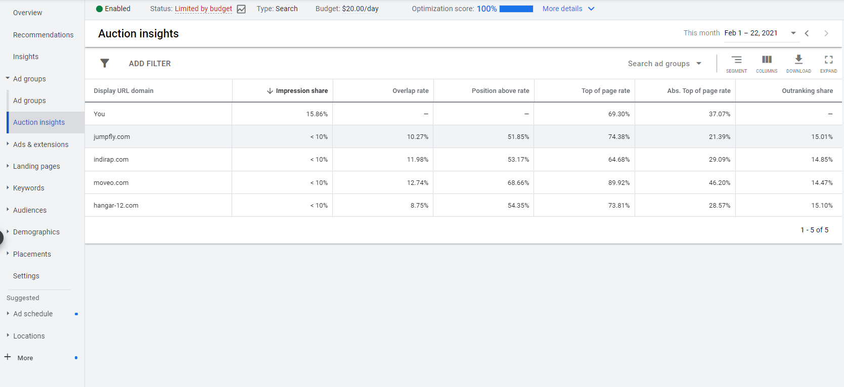844x387 pixels.
Task: Expand More details on optimization score
Action: (568, 9)
